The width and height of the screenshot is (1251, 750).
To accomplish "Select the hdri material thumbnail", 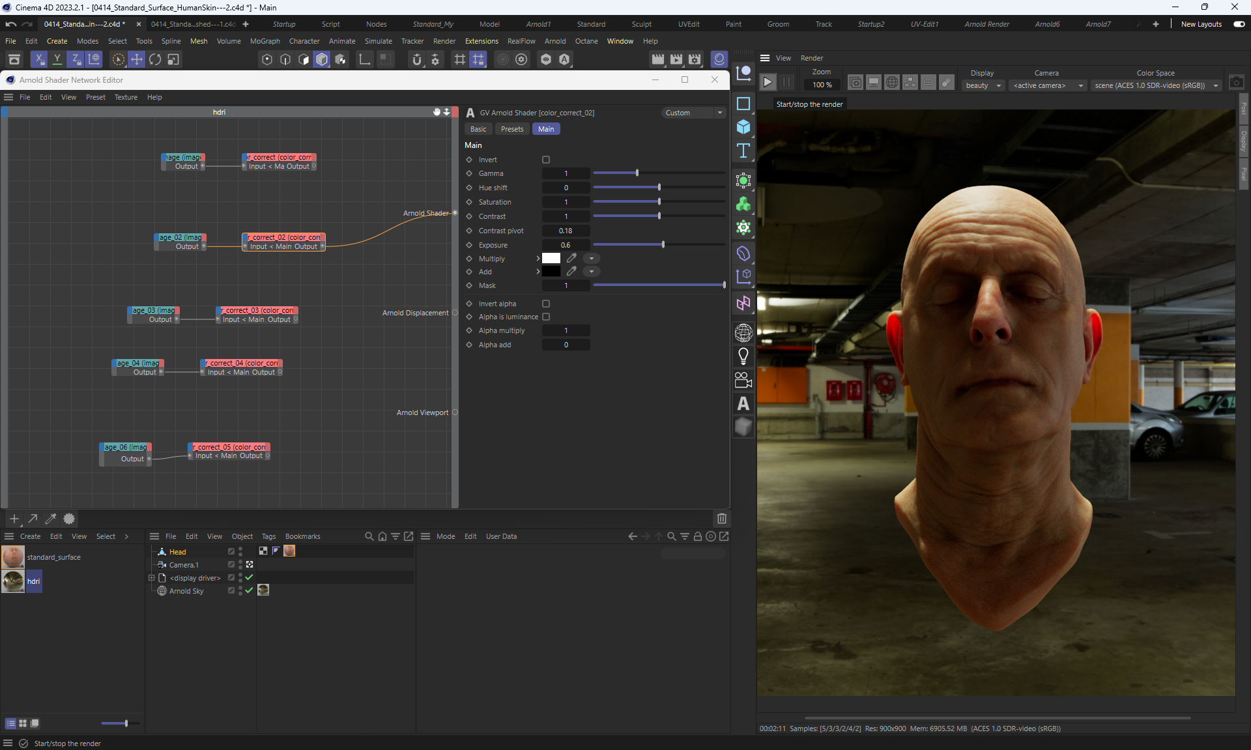I will 13,581.
